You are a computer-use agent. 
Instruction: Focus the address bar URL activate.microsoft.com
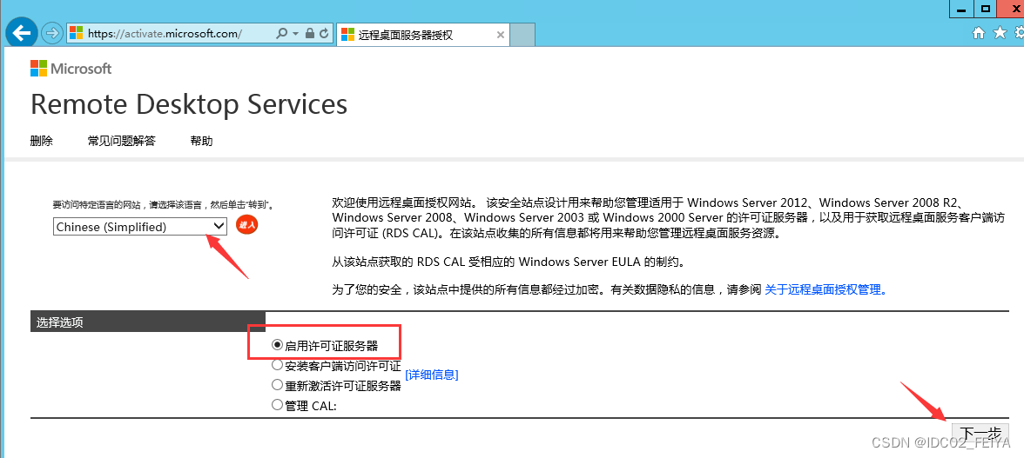(165, 33)
